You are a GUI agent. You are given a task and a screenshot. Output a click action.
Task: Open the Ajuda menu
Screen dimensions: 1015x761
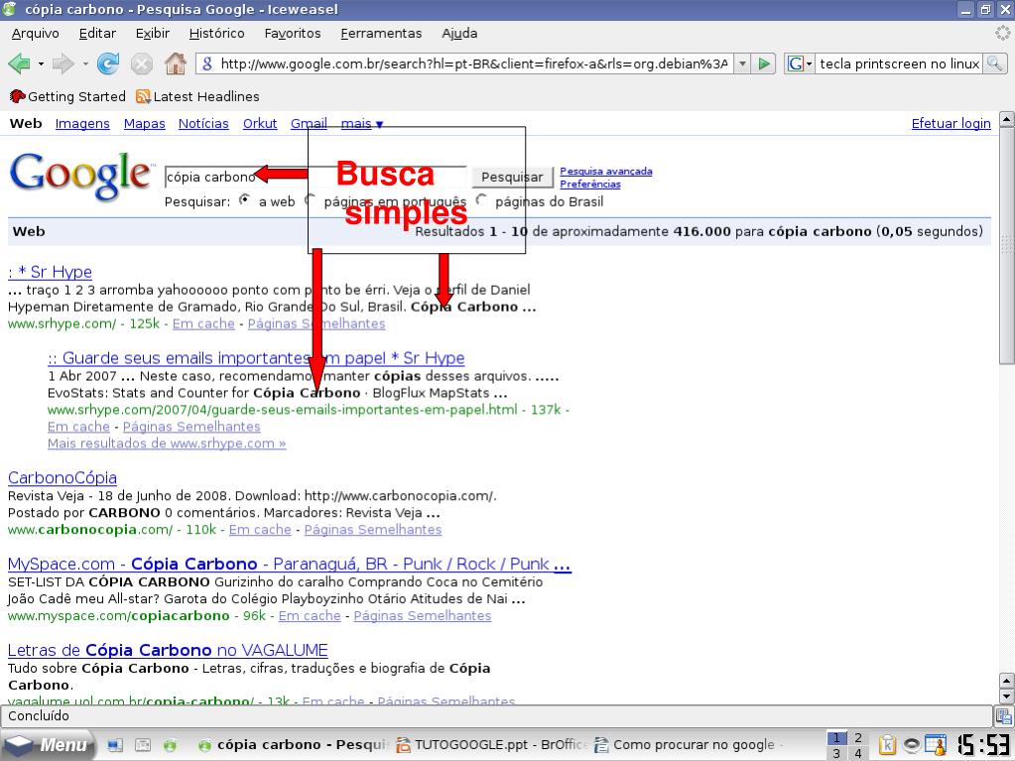(x=459, y=33)
